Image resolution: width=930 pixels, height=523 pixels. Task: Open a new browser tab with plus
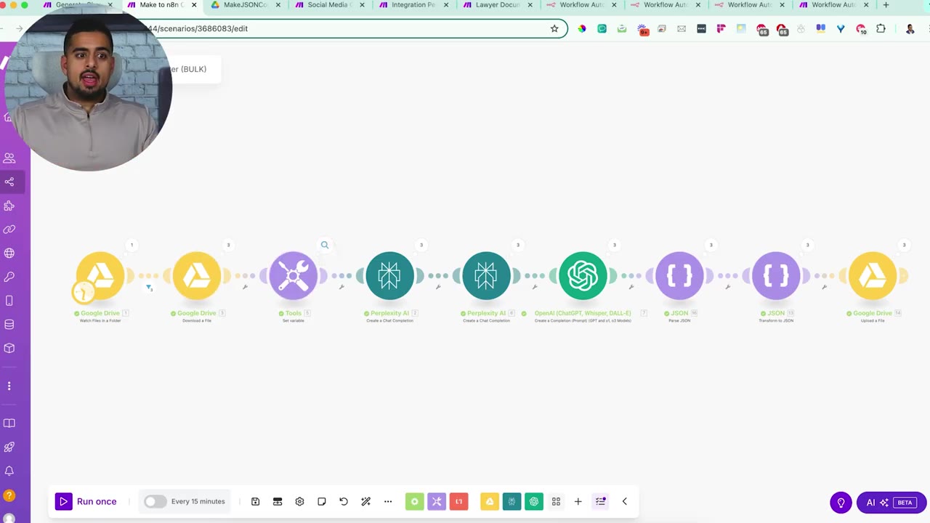(x=886, y=5)
